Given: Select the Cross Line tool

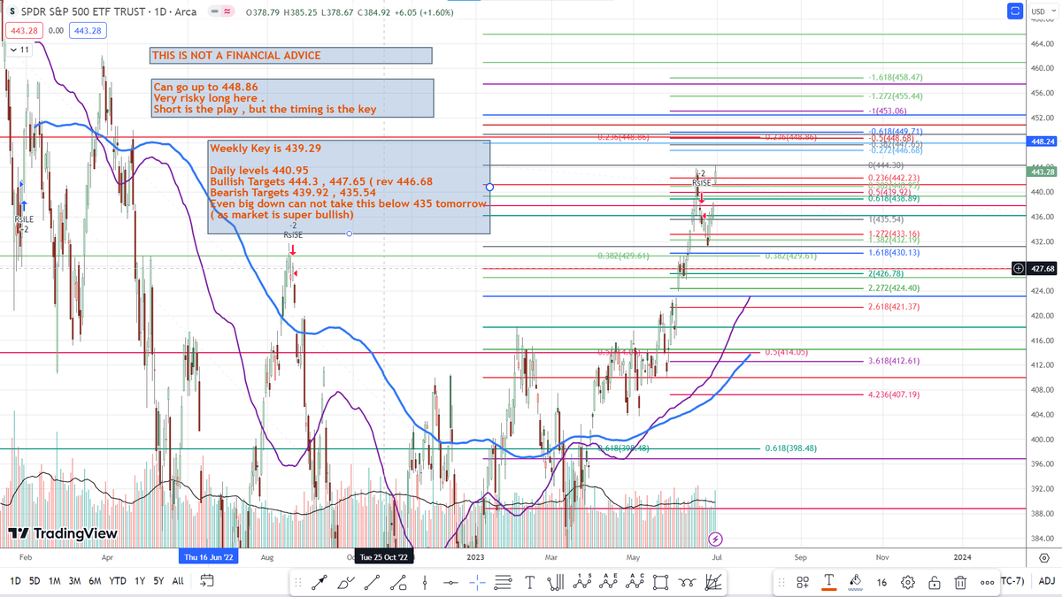Looking at the screenshot, I should pos(477,582).
